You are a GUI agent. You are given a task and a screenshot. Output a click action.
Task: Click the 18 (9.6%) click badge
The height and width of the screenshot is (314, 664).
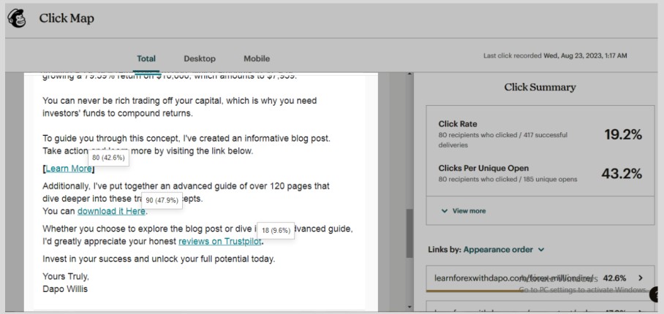276,231
